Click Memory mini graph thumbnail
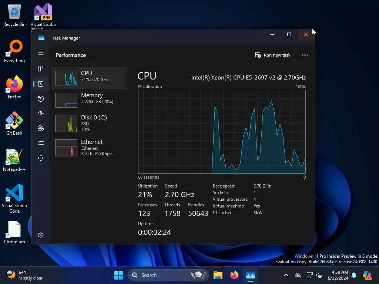 66,100
